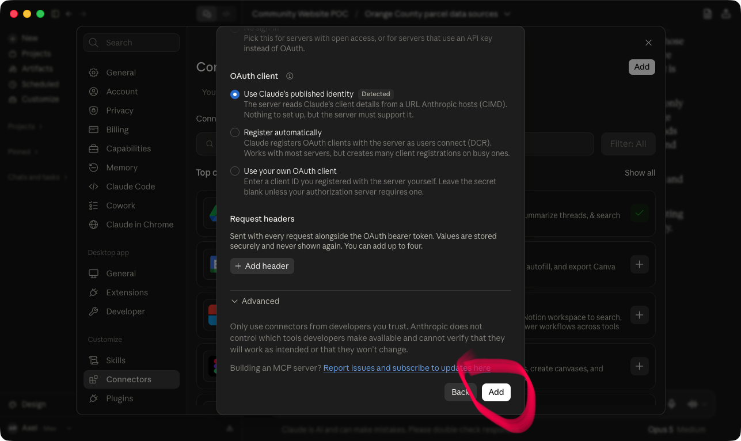
Task: Open Claude in Chrome settings
Action: [x=131, y=225]
